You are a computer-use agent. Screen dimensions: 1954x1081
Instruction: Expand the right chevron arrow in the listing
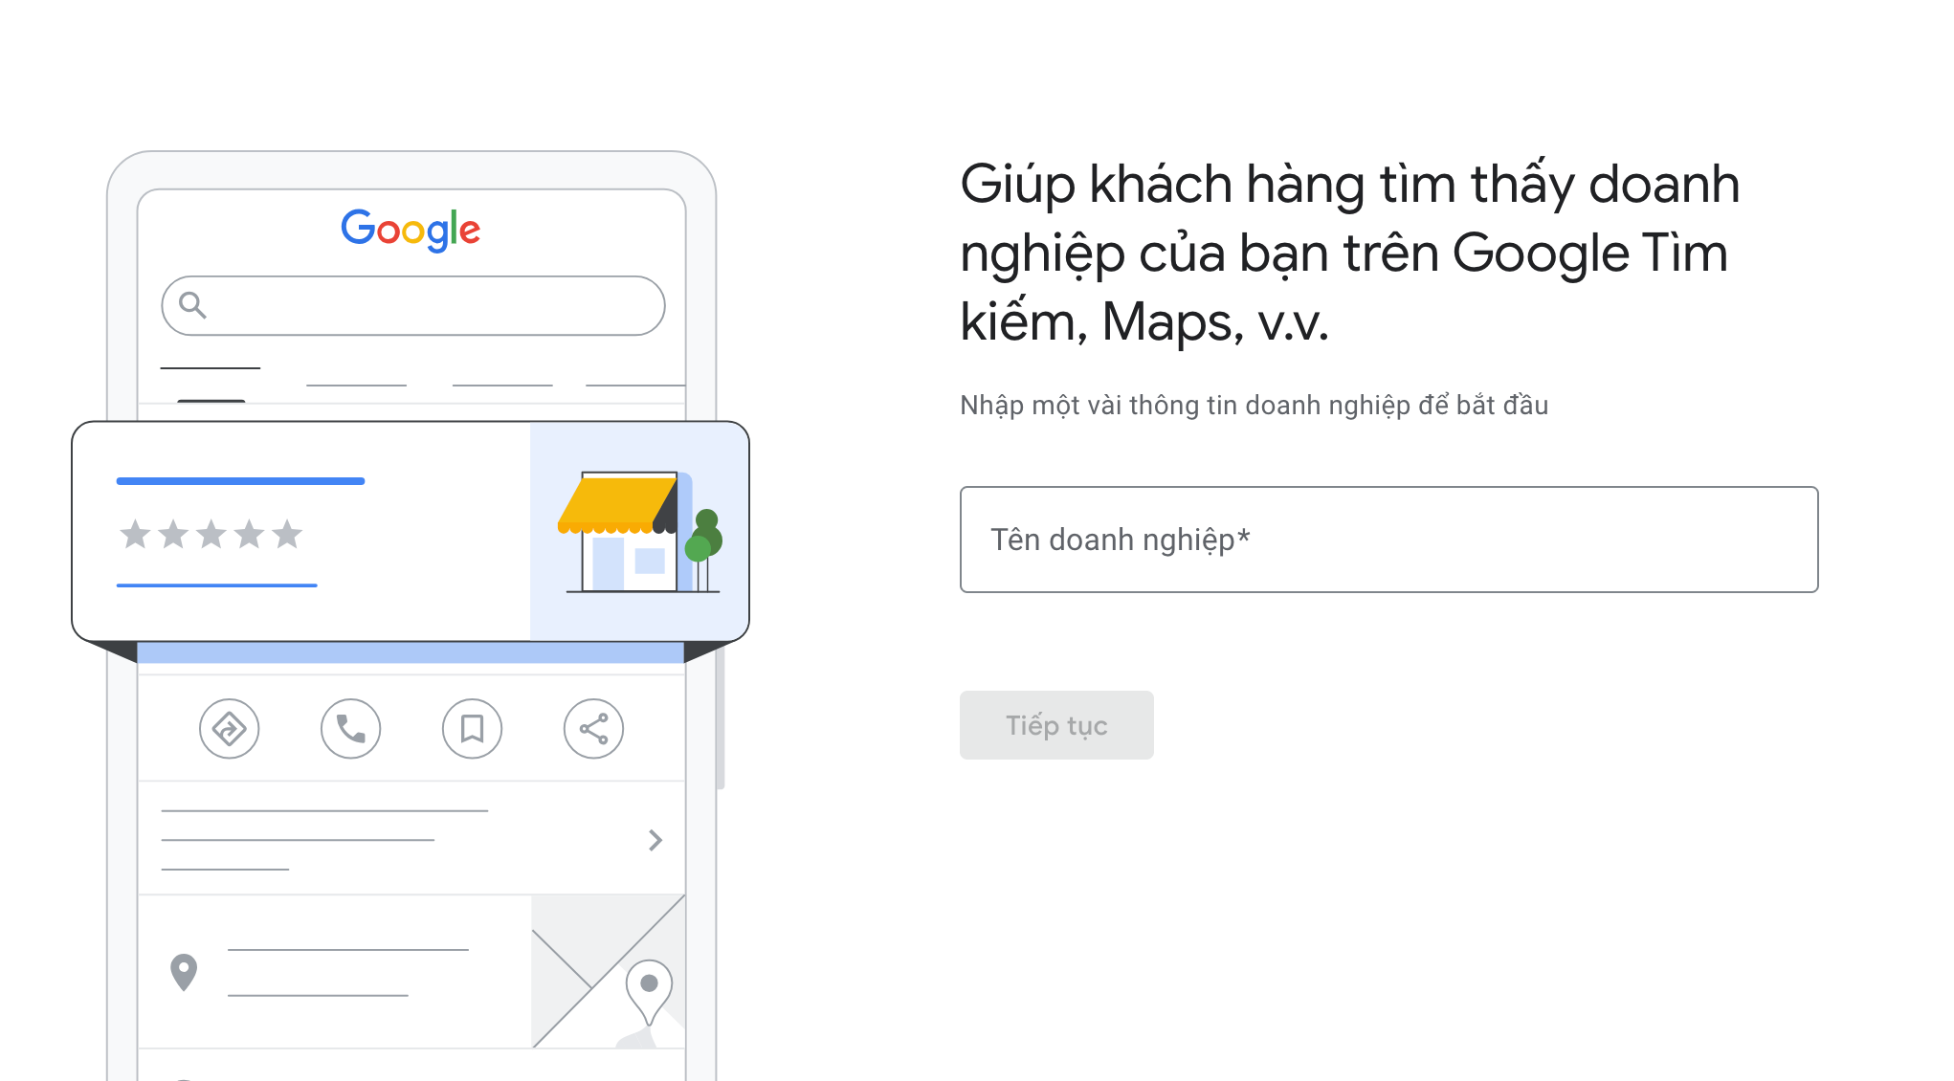[655, 840]
